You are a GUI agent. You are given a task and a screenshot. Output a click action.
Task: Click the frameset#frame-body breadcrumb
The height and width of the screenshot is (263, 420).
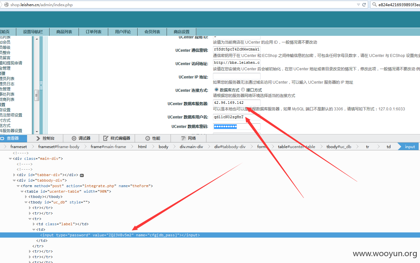tap(59, 147)
